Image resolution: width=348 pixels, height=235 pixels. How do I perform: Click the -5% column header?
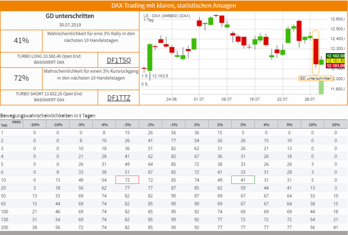click(81, 124)
